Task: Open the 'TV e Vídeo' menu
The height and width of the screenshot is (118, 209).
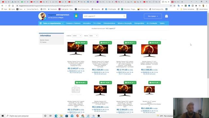Action: coord(97,23)
